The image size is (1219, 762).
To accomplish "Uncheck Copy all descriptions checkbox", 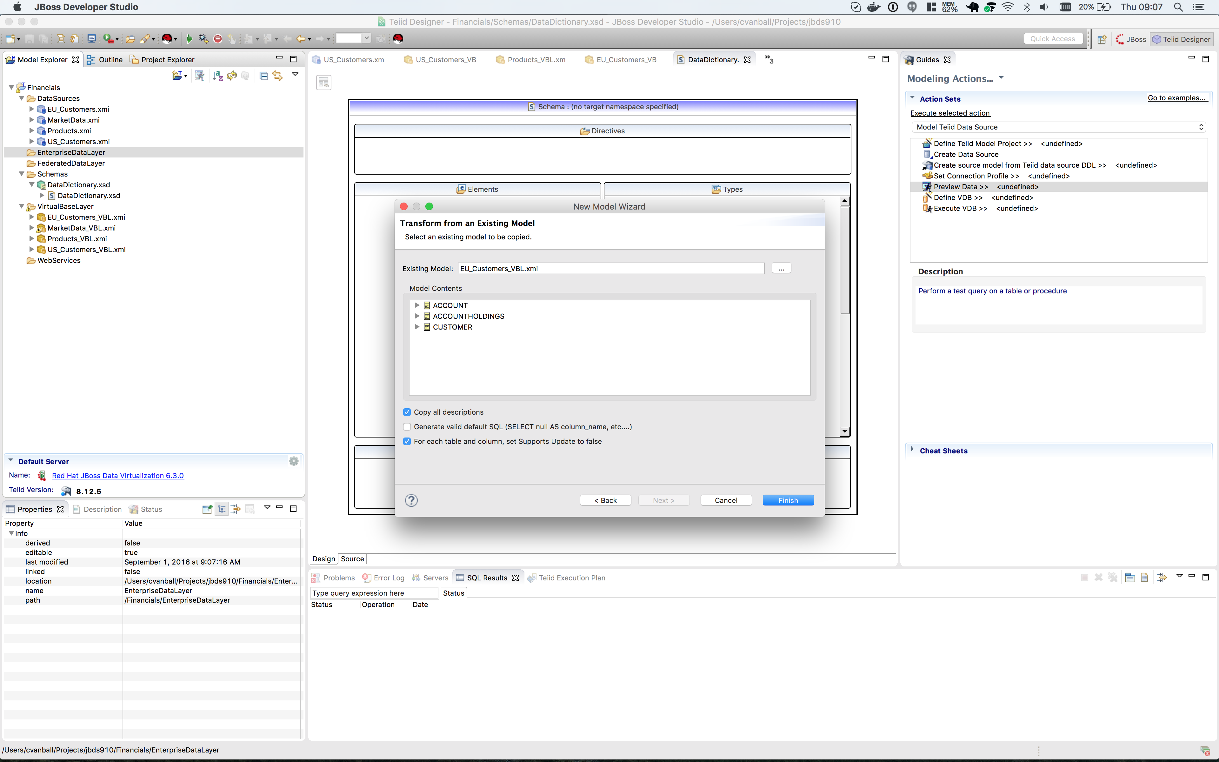I will pos(407,412).
